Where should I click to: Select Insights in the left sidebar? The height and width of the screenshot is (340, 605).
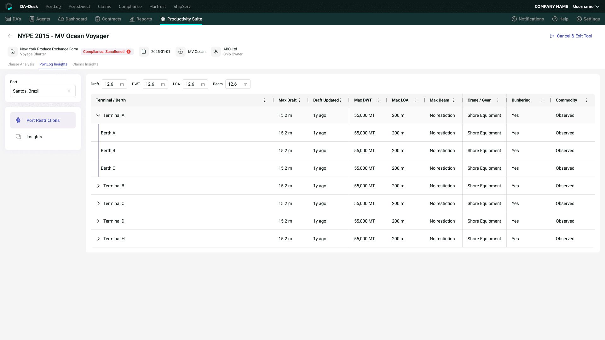tap(34, 137)
